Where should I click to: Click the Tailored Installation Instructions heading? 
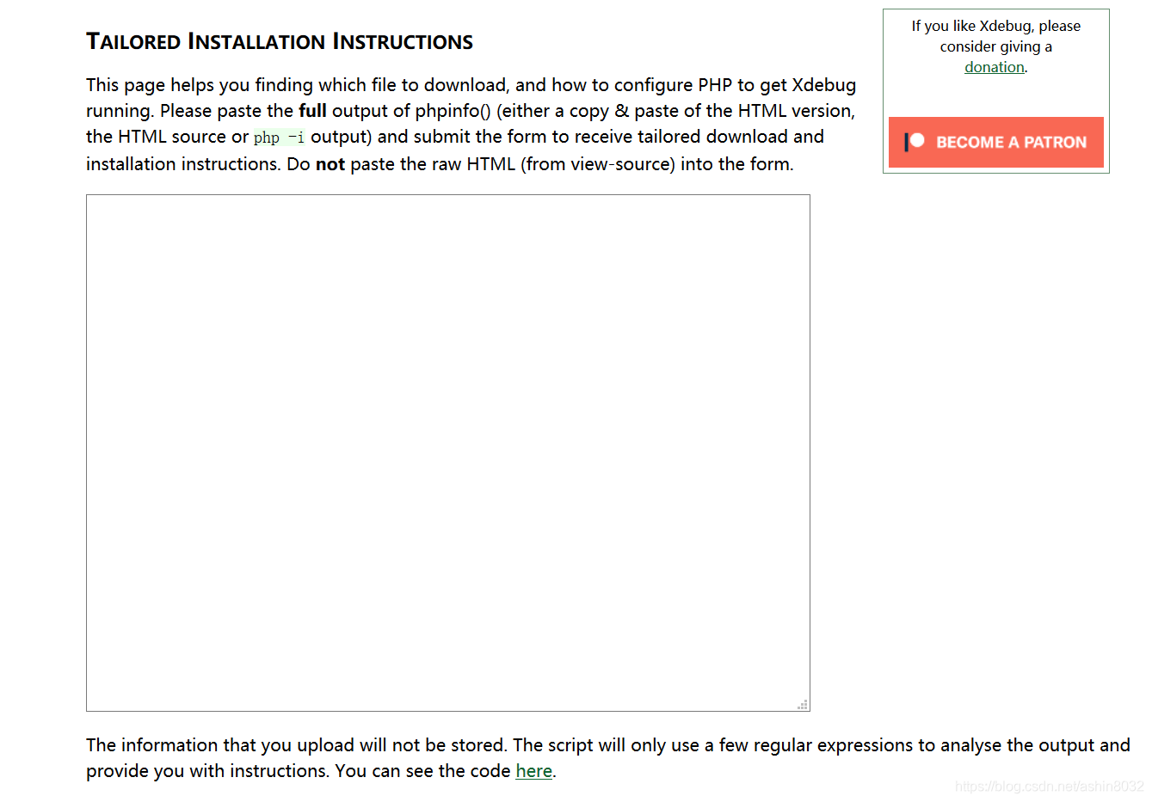tap(280, 41)
